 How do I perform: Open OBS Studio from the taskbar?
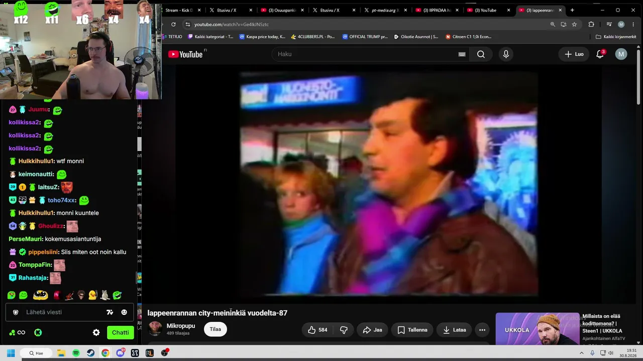pyautogui.click(x=165, y=353)
